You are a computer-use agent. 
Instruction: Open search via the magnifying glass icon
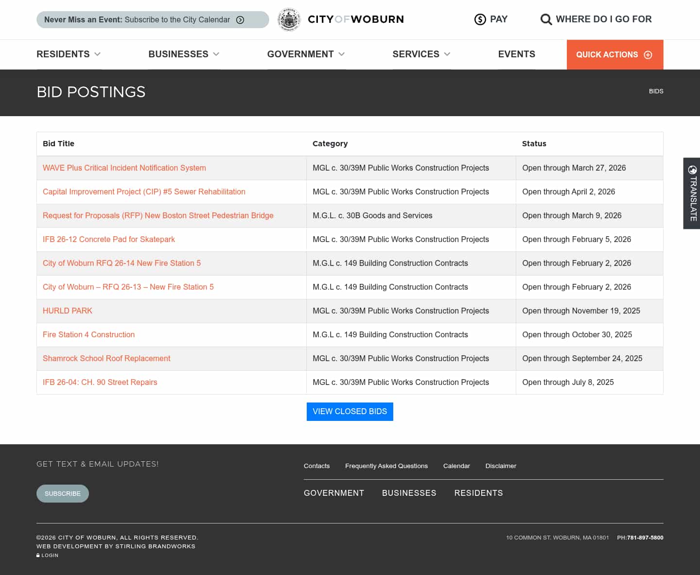(x=546, y=19)
